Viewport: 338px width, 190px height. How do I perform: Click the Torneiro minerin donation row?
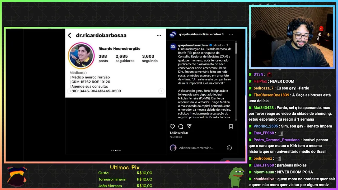125,179
